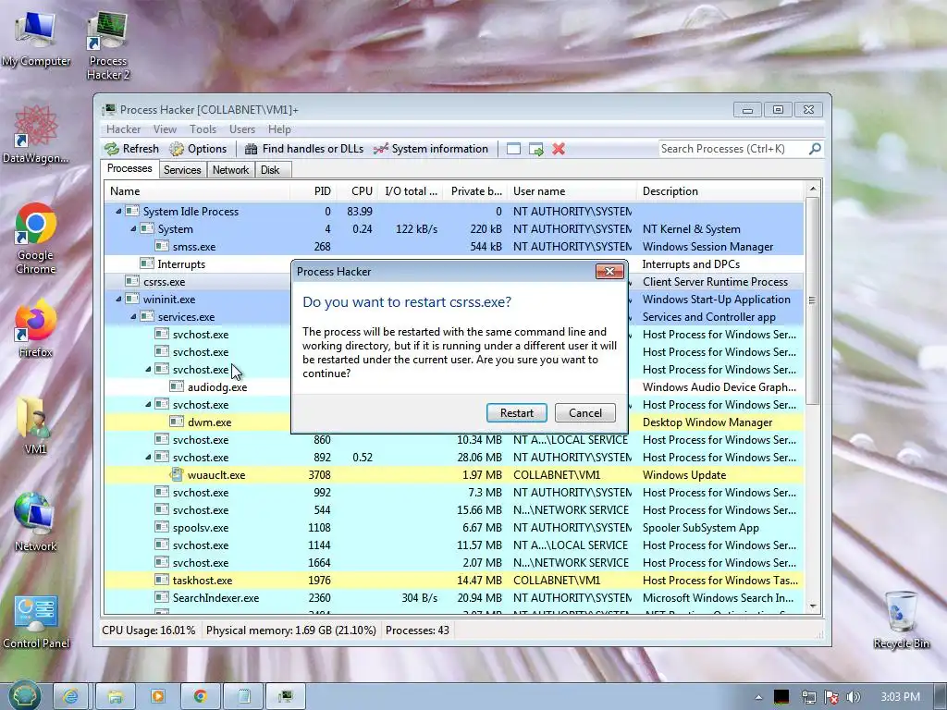Open My Computer desktop icon
947x710 pixels.
pyautogui.click(x=36, y=39)
